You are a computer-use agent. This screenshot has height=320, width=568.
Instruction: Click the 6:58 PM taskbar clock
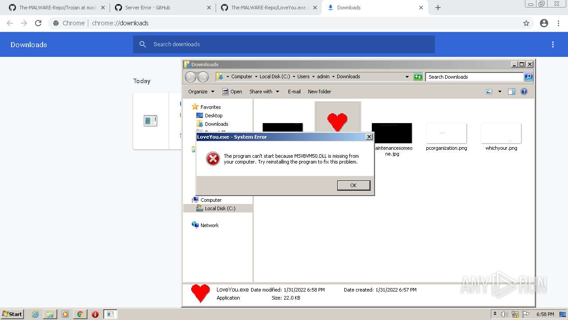click(545, 314)
